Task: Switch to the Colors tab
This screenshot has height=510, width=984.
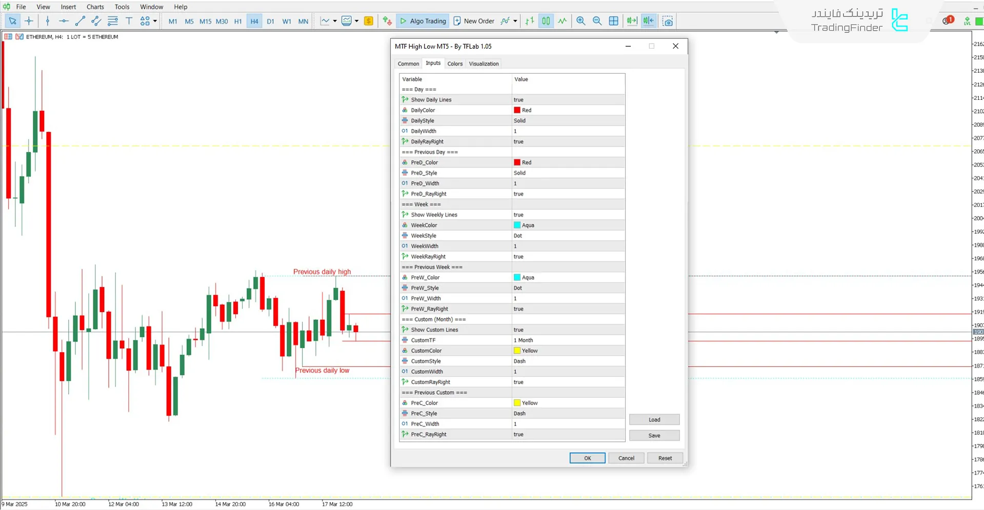Action: [x=454, y=63]
